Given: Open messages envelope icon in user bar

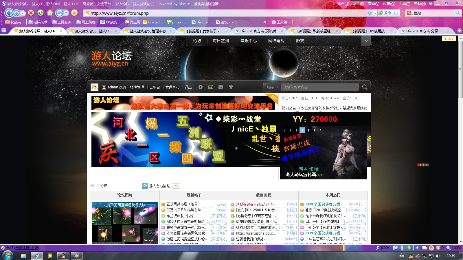Looking at the screenshot, I should 221,87.
